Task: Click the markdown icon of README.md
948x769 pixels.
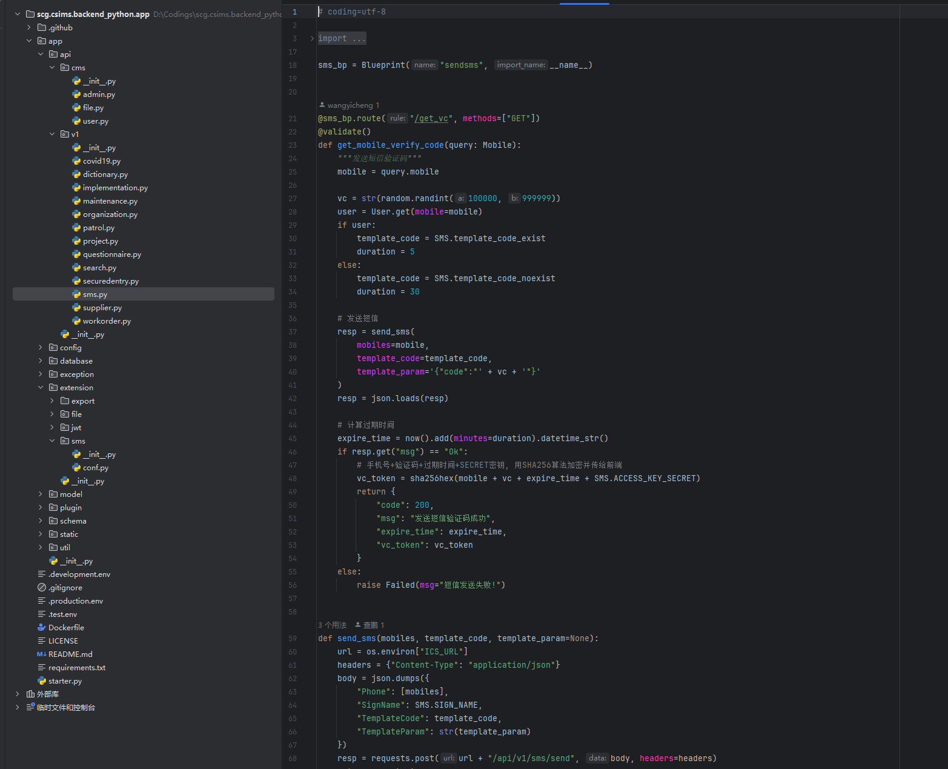Action: point(42,654)
